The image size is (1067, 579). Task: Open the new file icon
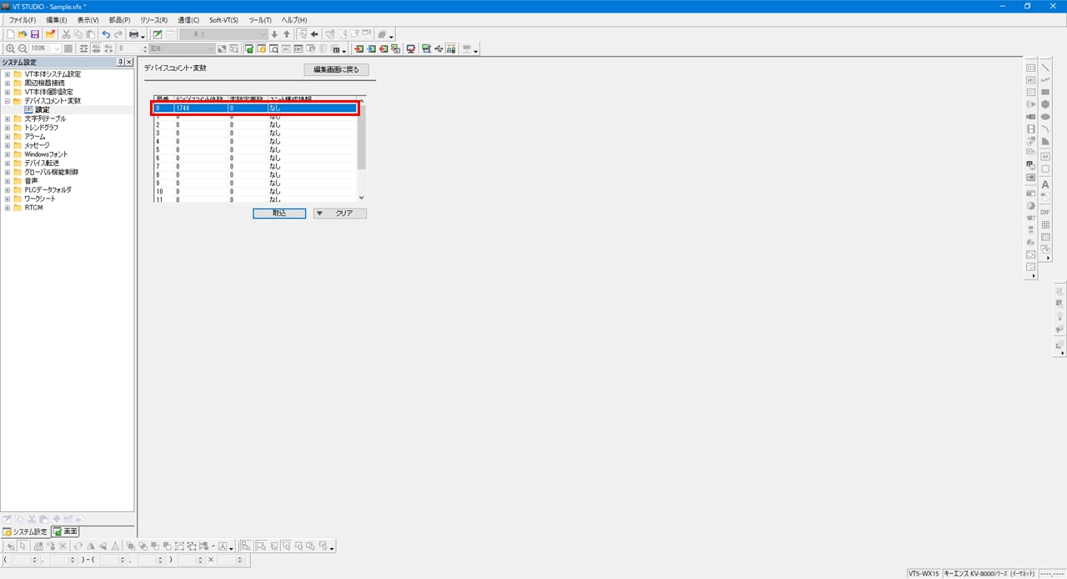[x=11, y=34]
